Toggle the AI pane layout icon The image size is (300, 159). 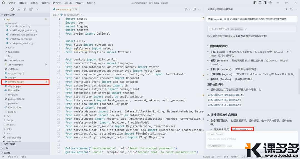265,3
